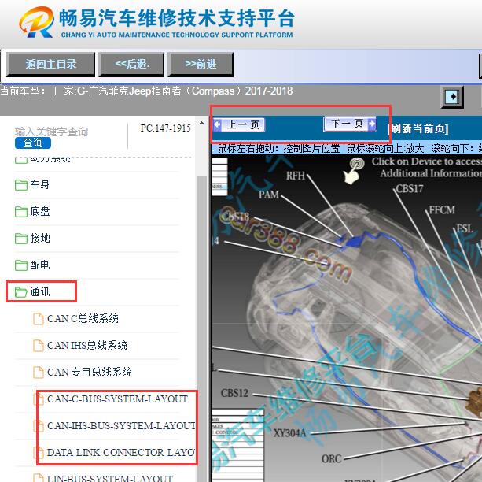This screenshot has height=482, width=482.
Task: Click the FFCM device label in diagram
Action: click(442, 210)
